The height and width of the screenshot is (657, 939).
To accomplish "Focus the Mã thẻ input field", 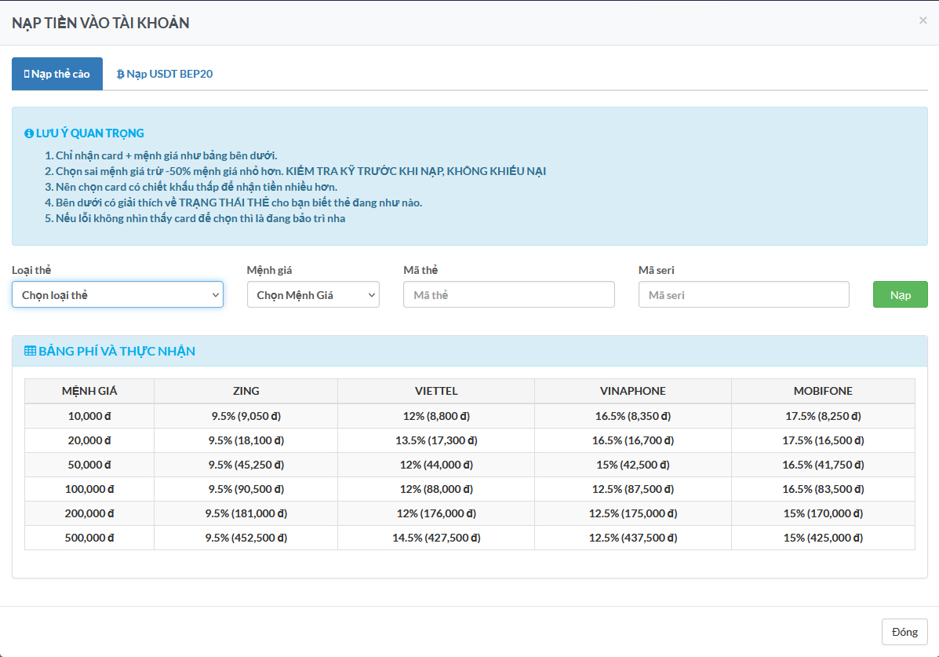I will [x=509, y=295].
